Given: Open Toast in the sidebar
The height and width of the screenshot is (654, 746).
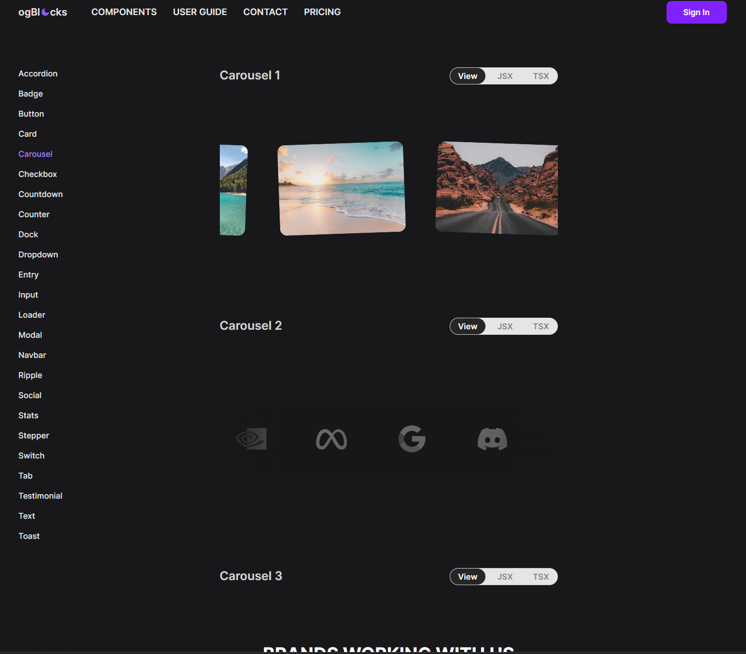Looking at the screenshot, I should 29,536.
